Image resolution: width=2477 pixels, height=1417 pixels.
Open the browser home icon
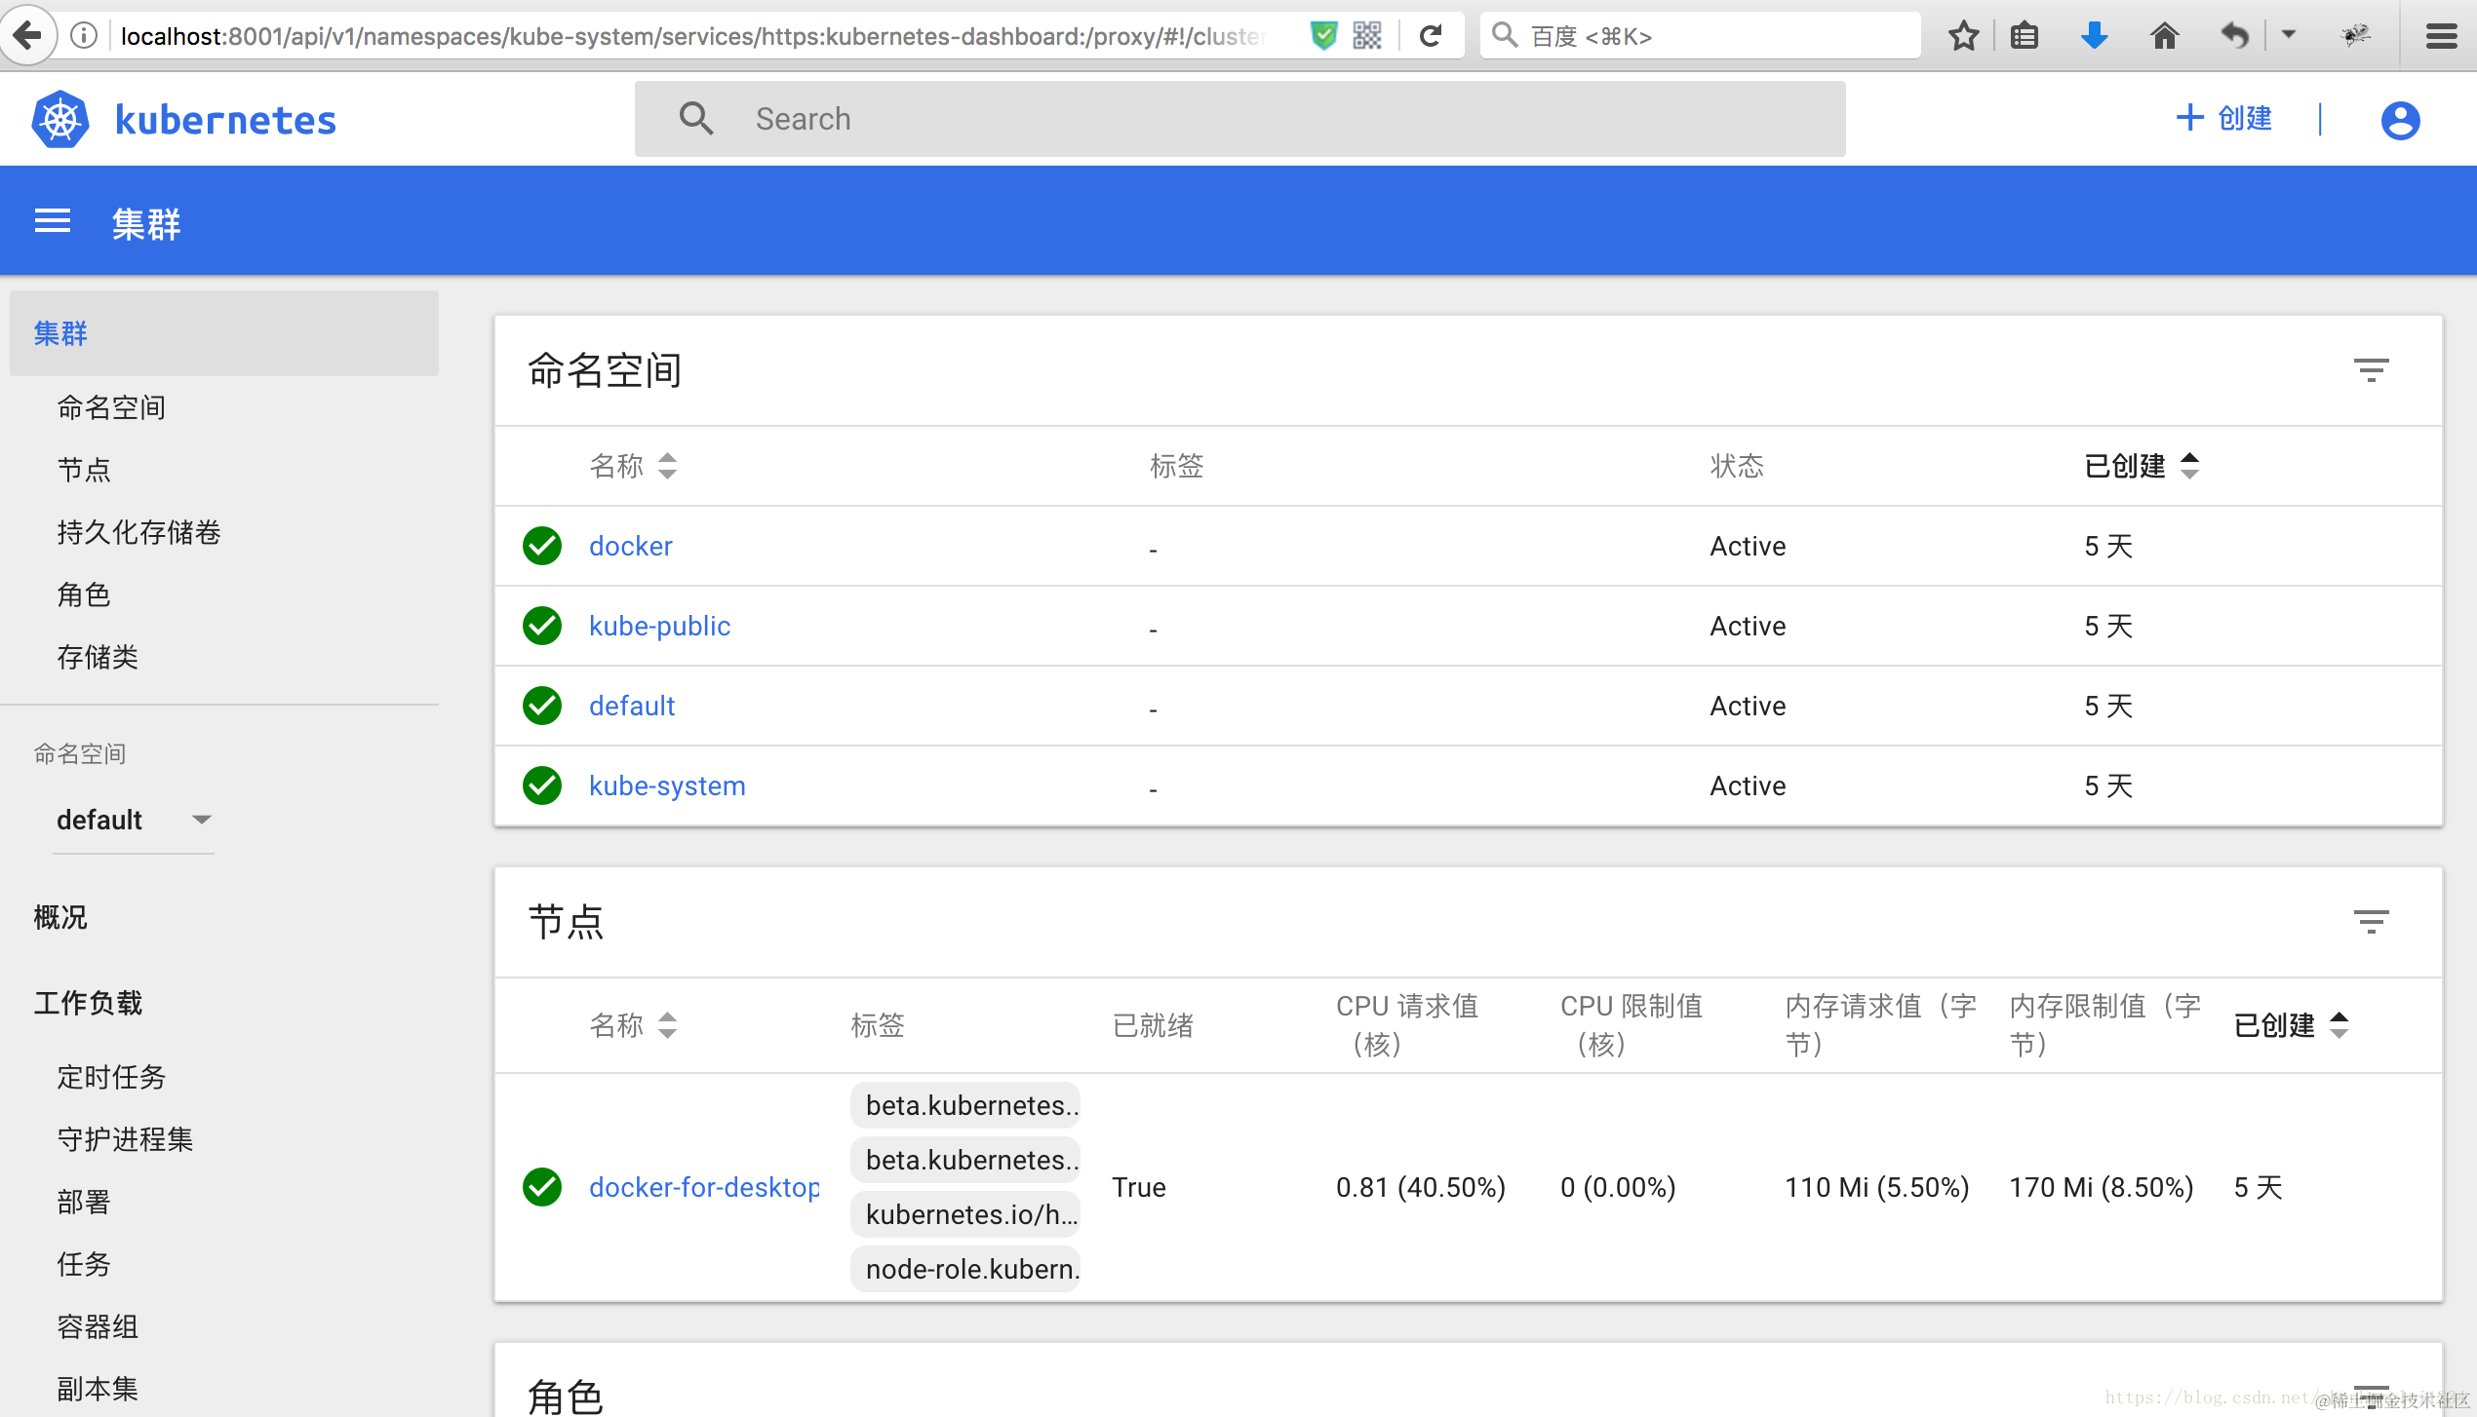coord(2164,36)
